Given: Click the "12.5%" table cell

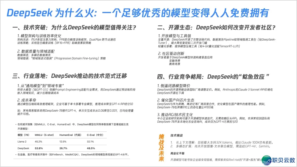Looking at the screenshot, I should (x=63, y=141).
